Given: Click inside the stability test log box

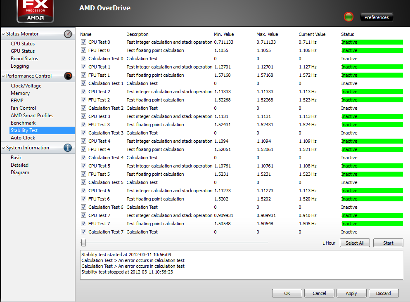Looking at the screenshot, I should click(x=242, y=265).
